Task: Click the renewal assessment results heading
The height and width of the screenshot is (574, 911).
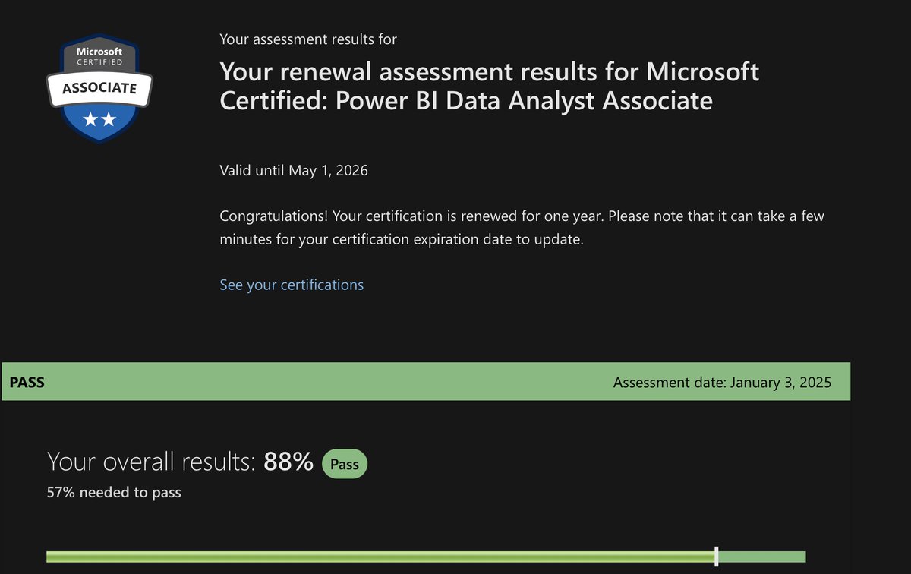Action: (x=489, y=86)
